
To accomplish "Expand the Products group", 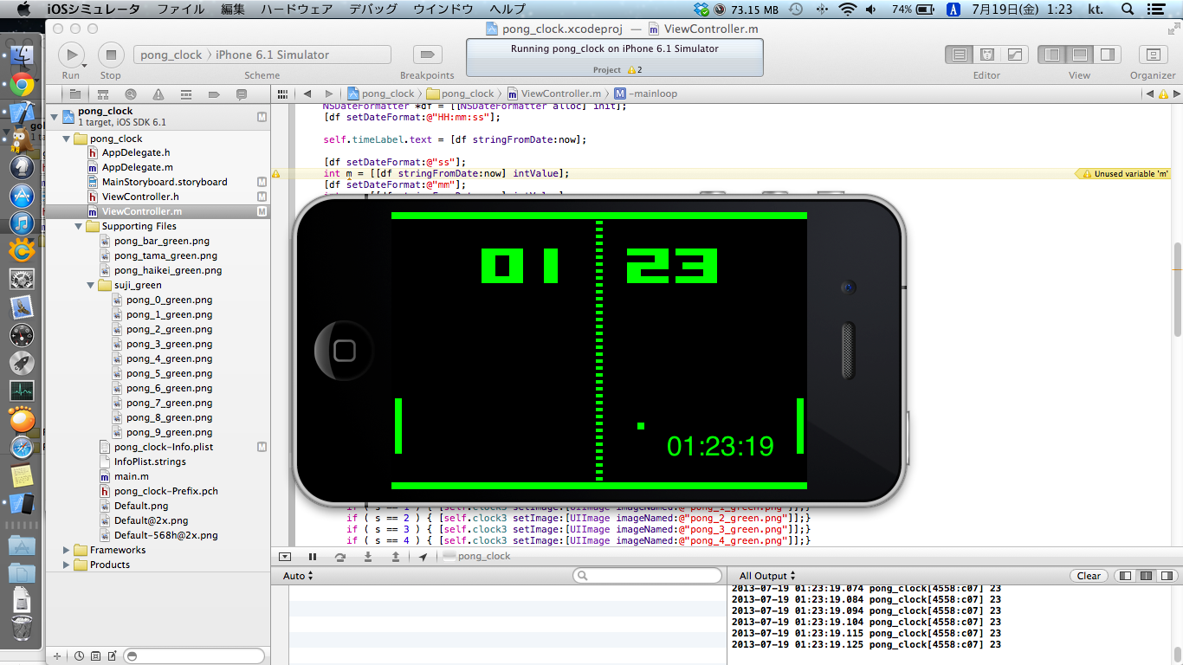I will 67,565.
